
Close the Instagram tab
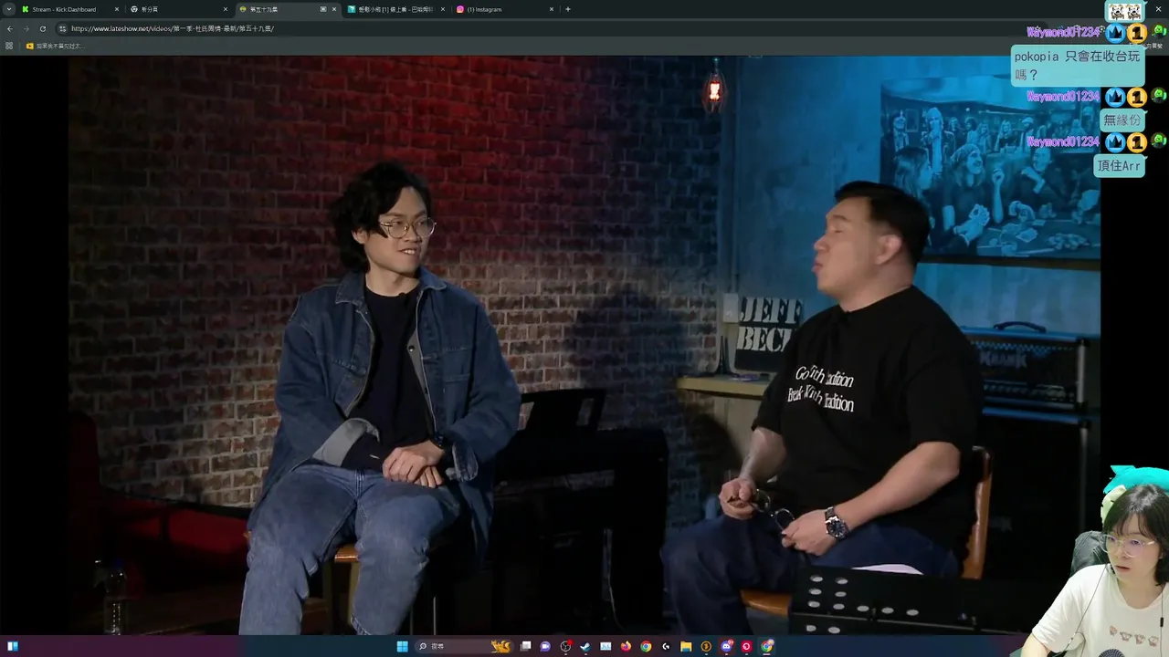click(x=552, y=9)
